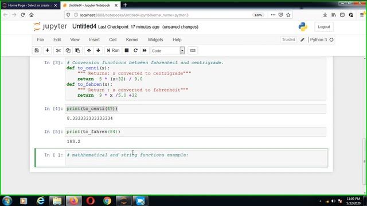Click the Logout button
This screenshot has height=206, width=367.
coord(324,27)
